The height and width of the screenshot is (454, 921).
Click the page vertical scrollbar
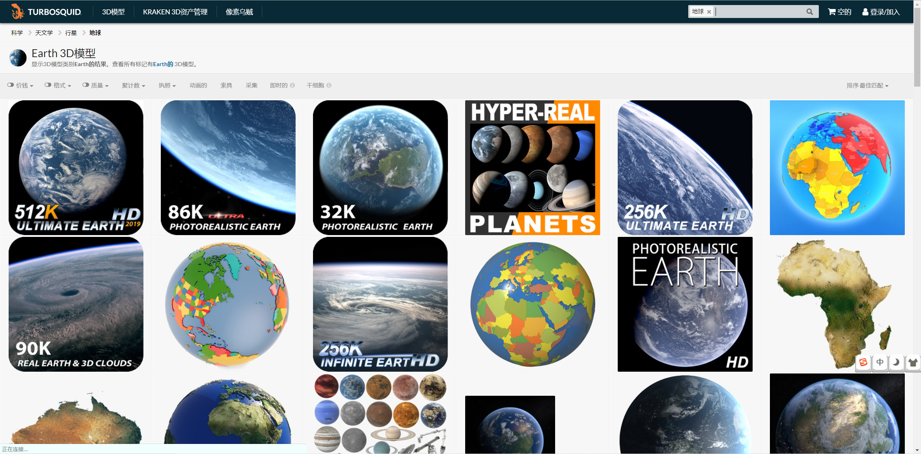click(917, 47)
